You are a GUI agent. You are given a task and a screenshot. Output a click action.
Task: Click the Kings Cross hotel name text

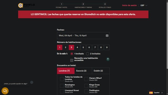click(94, 85)
